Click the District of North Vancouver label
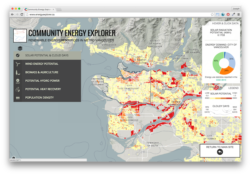 [155, 43]
